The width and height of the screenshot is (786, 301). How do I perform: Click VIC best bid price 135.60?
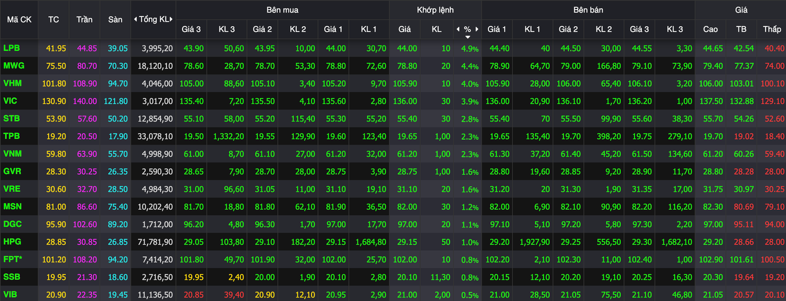pos(333,101)
